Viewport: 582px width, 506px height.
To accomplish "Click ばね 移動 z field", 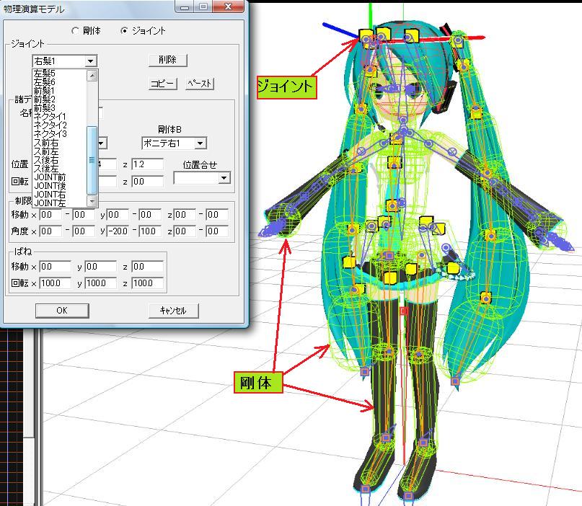I will (147, 267).
